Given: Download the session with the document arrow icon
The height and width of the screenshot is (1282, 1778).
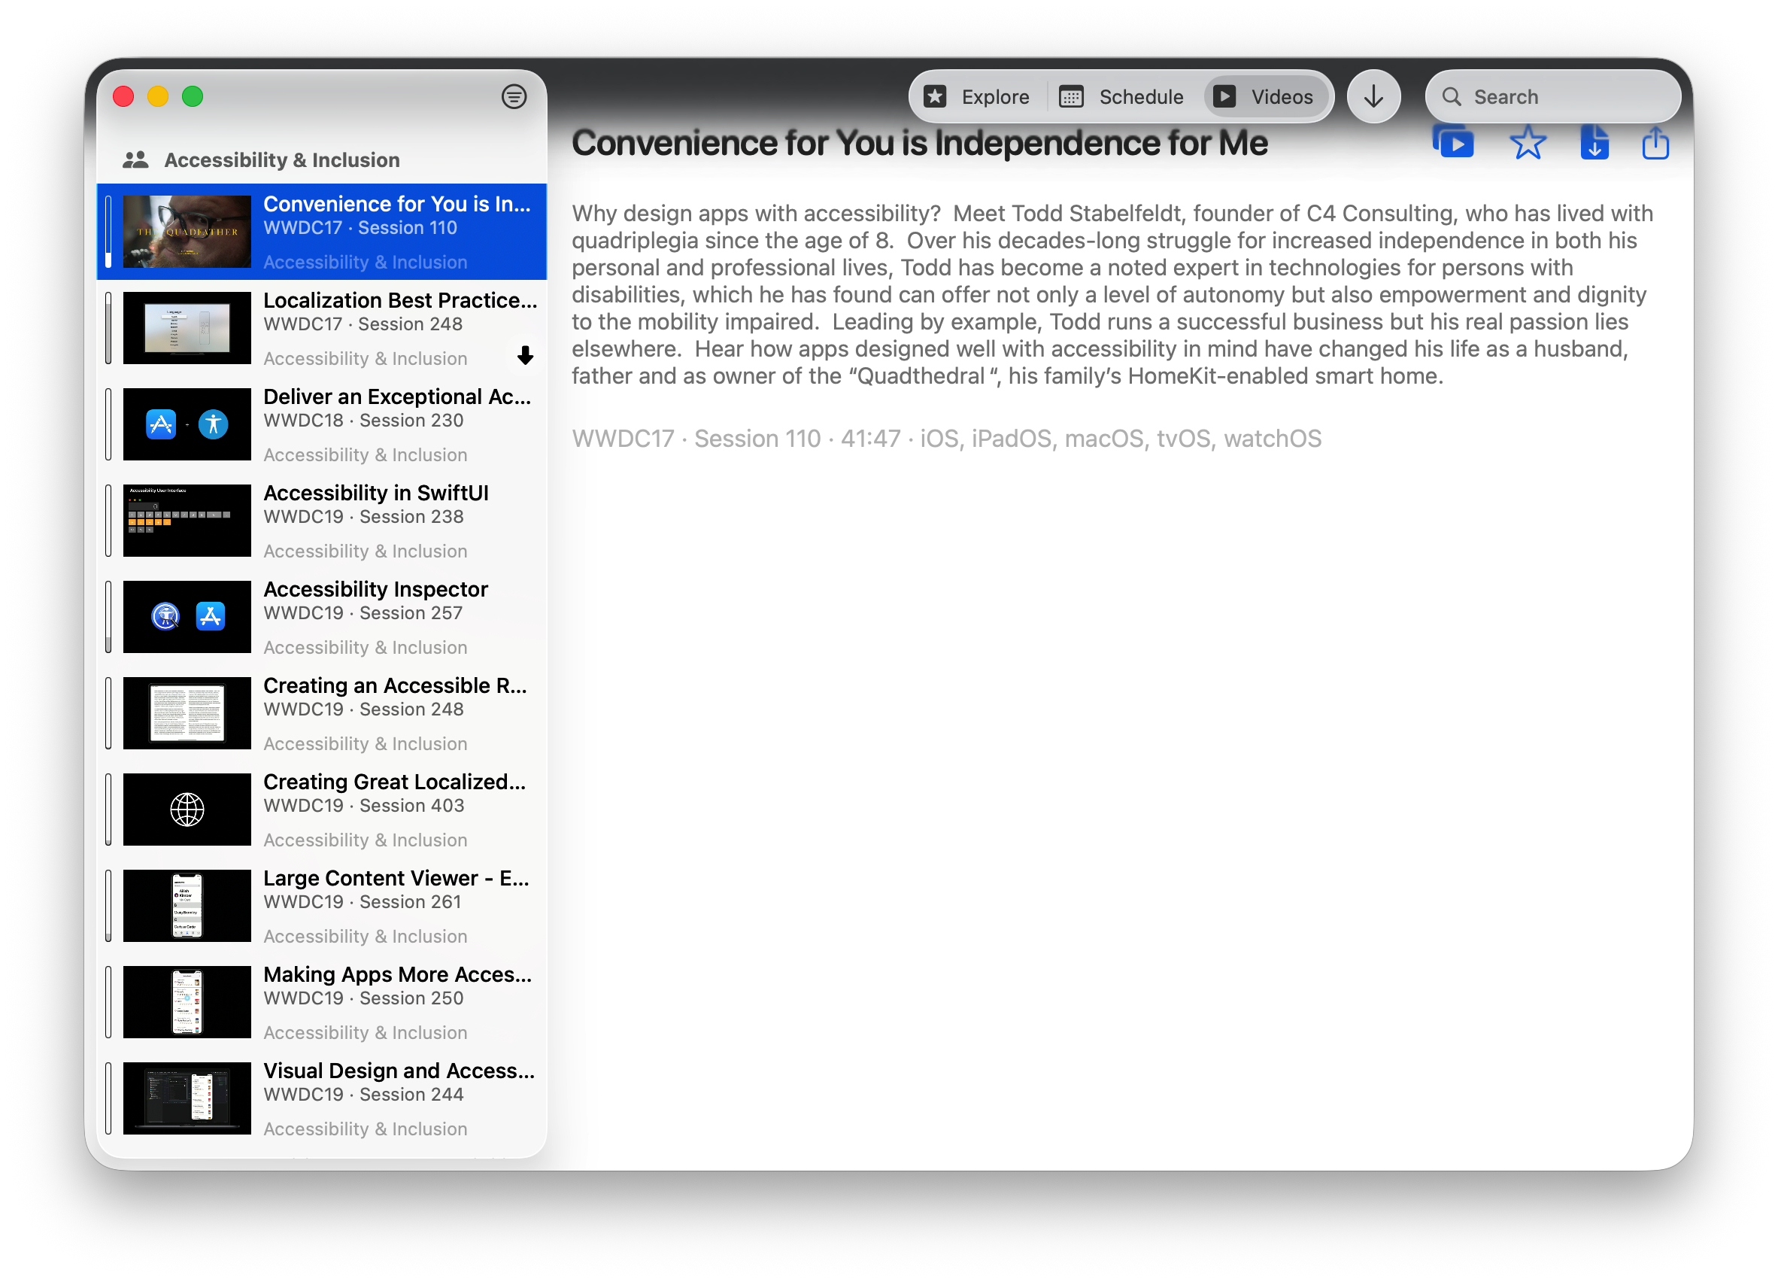Looking at the screenshot, I should (x=1594, y=143).
